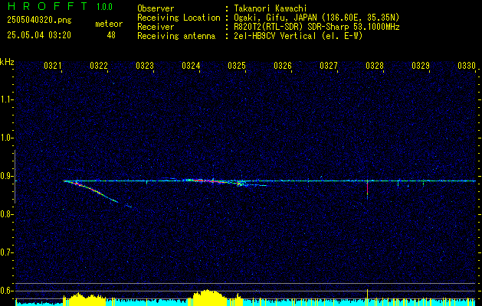Click time marker 0323

pyautogui.click(x=145, y=66)
